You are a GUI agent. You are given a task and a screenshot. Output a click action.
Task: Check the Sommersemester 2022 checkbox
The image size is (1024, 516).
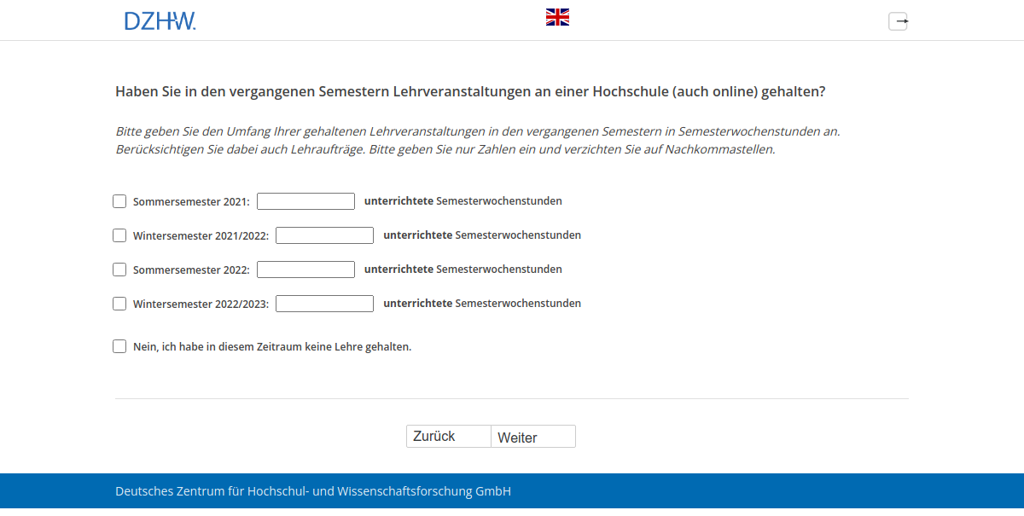(x=119, y=269)
